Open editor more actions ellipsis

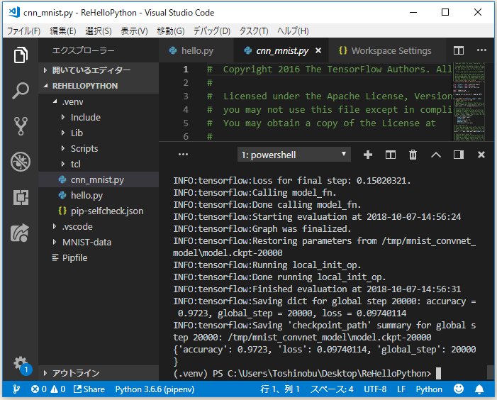(481, 50)
